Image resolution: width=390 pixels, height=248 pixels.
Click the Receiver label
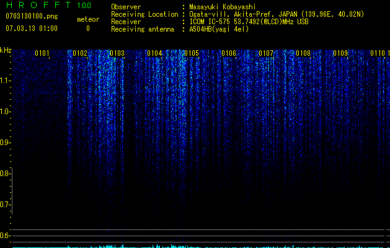tap(126, 22)
